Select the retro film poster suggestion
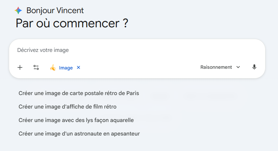278x151 pixels. point(68,107)
